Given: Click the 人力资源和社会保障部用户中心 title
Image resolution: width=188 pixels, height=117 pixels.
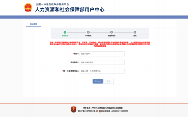Looking at the screenshot, I should pos(70,10).
